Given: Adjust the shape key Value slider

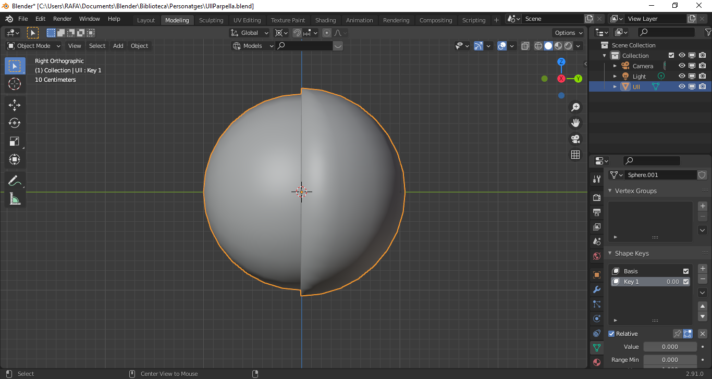Looking at the screenshot, I should tap(670, 347).
